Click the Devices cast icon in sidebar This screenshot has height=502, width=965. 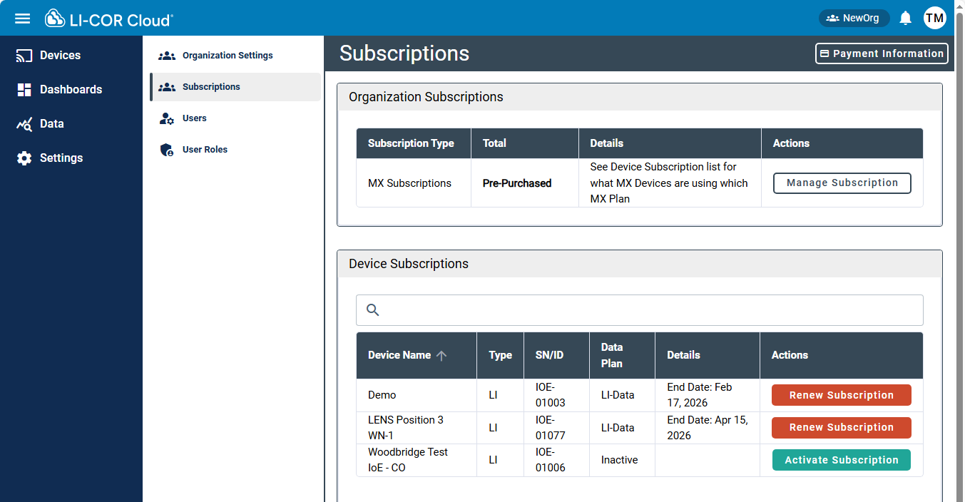tap(24, 56)
